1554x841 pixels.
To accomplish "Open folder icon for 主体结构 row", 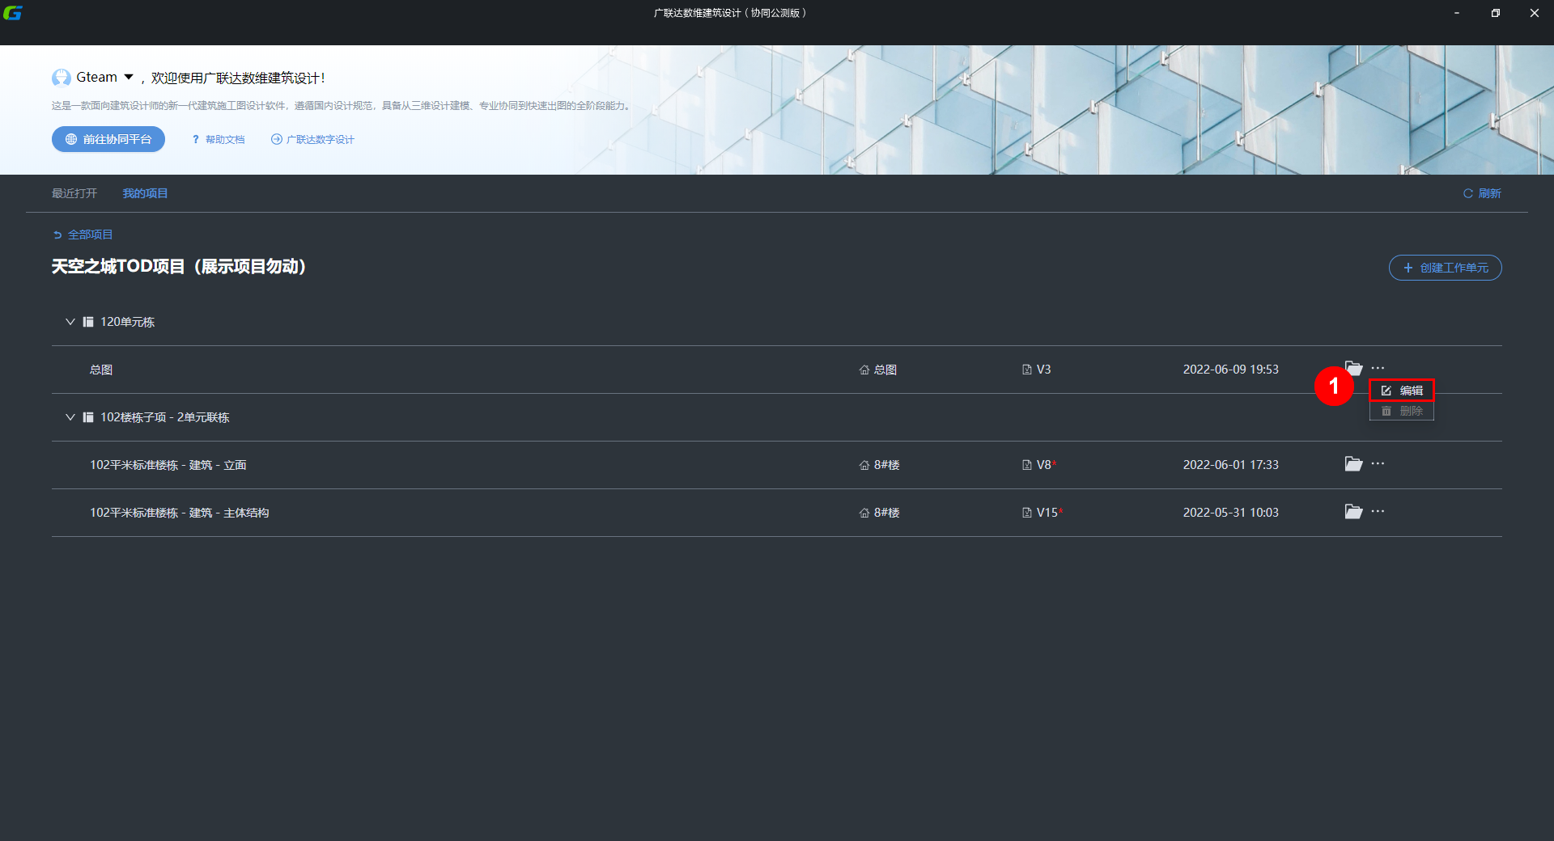I will [1353, 511].
